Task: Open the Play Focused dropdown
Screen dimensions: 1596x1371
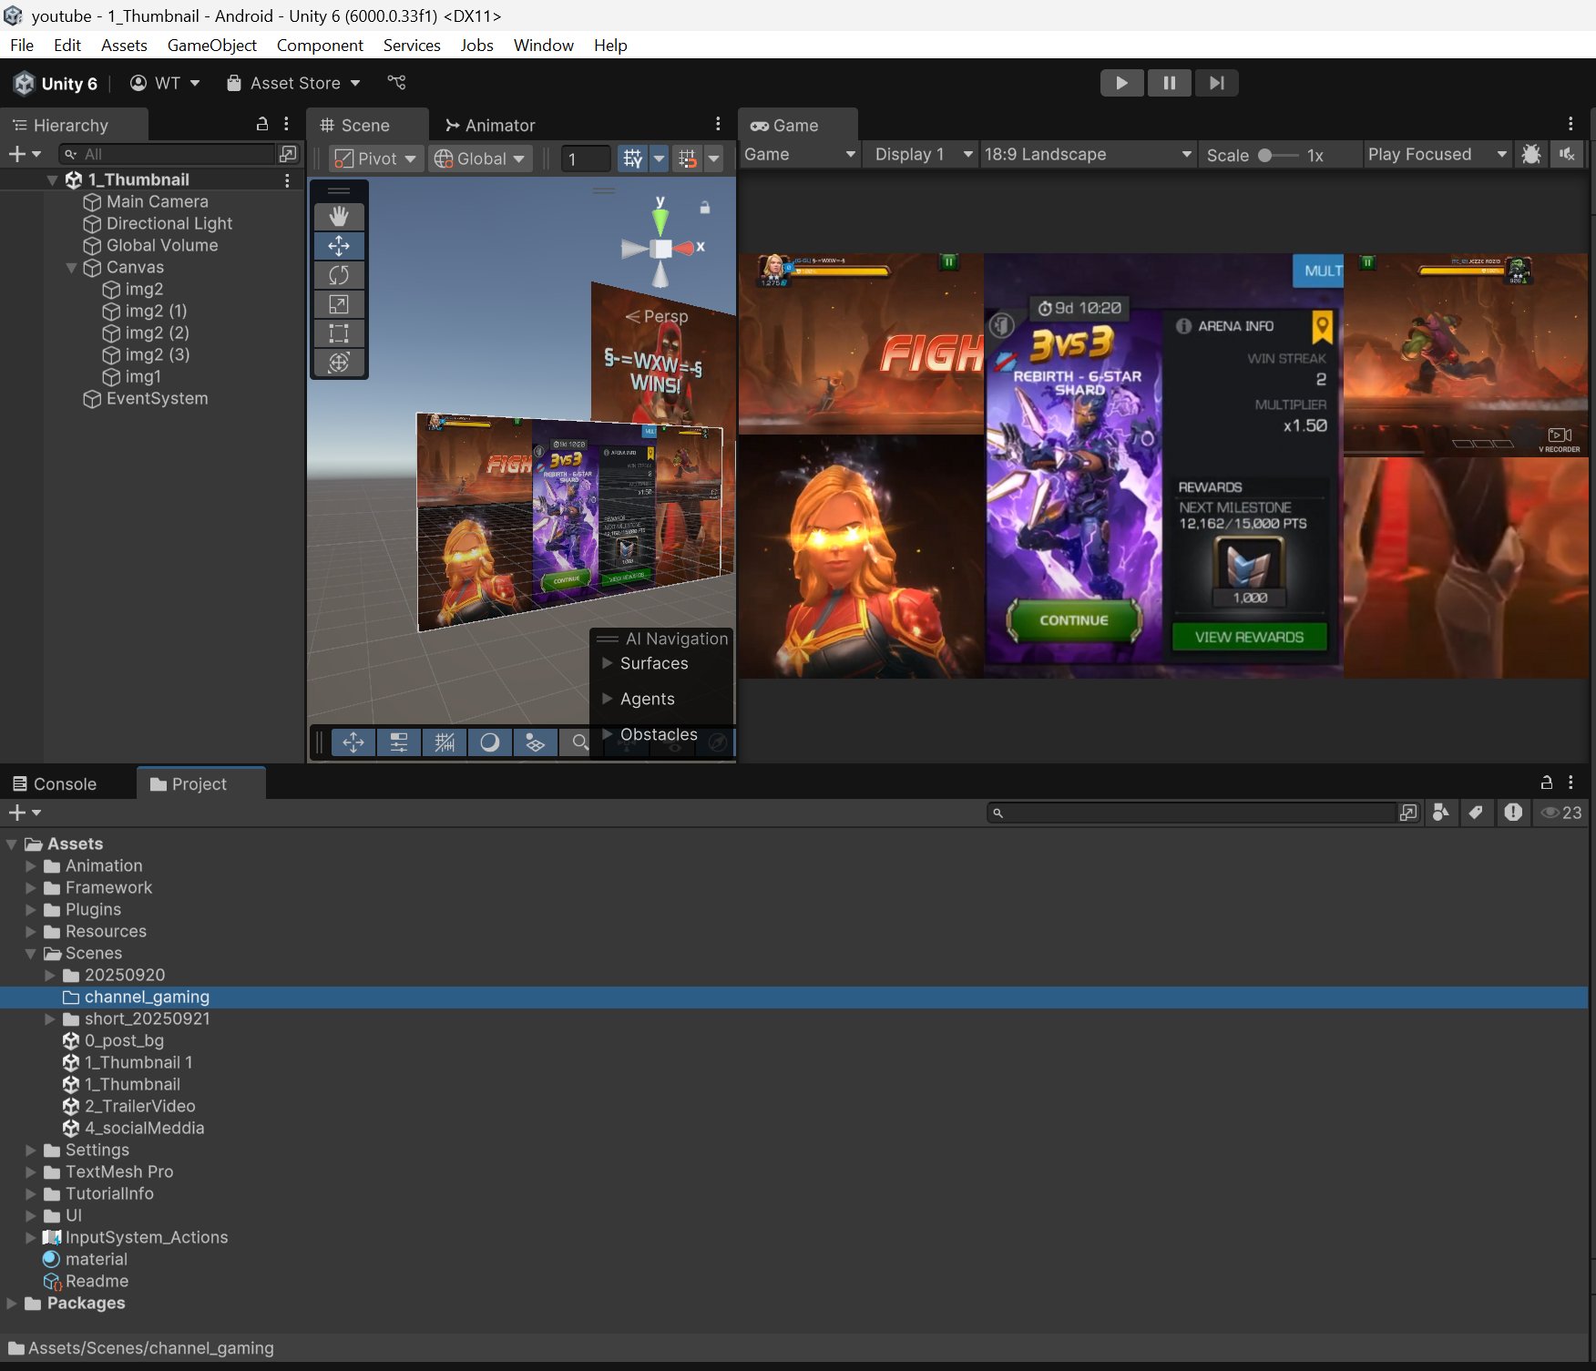Action: pyautogui.click(x=1437, y=155)
